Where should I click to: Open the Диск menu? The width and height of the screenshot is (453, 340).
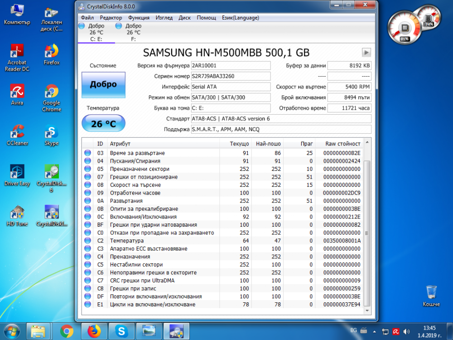pos(185,18)
